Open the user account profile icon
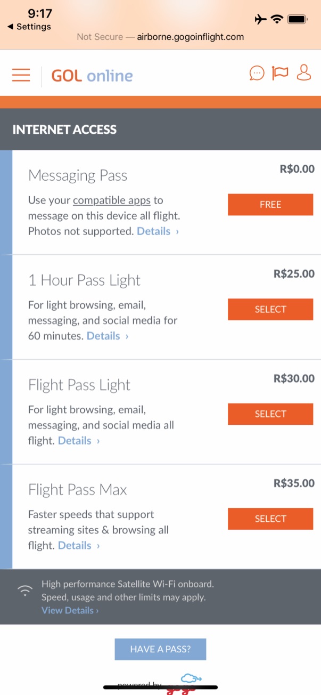The image size is (321, 695). [304, 72]
